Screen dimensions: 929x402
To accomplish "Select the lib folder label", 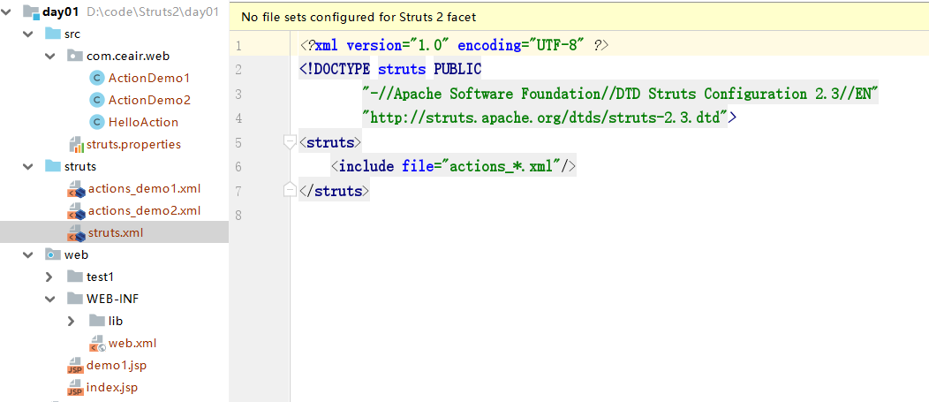I will tap(116, 321).
